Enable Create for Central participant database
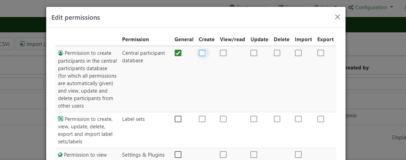Viewport: 406px width, 160px height. coord(202,53)
